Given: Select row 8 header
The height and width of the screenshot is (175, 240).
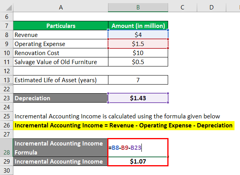Looking at the screenshot, I should (x=7, y=35).
